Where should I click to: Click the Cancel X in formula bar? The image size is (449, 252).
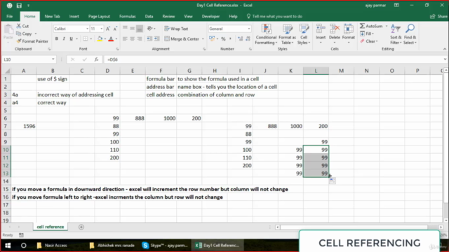[x=72, y=59]
